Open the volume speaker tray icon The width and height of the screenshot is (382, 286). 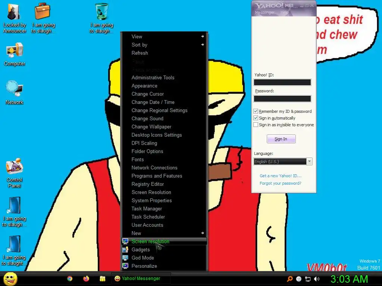tap(317, 279)
